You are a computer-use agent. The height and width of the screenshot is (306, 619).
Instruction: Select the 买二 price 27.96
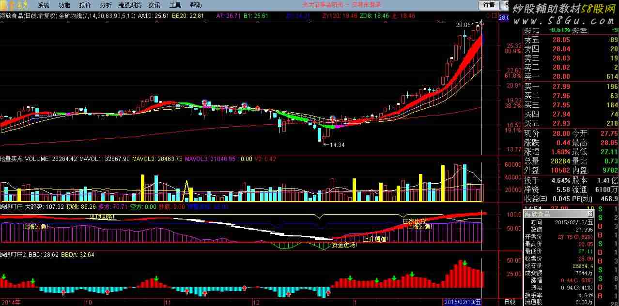(561, 96)
